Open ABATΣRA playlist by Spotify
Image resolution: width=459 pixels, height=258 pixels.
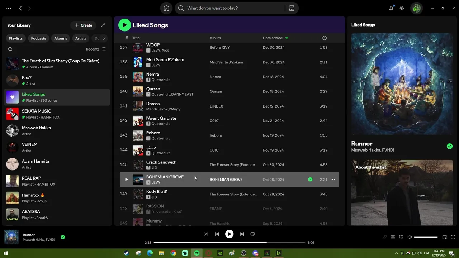coord(57,215)
